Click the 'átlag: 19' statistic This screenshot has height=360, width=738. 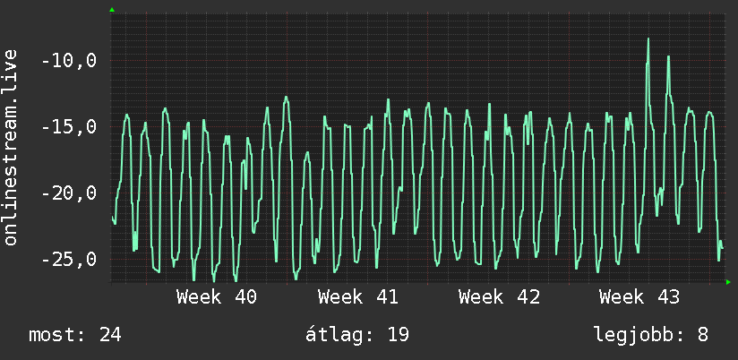pos(356,335)
